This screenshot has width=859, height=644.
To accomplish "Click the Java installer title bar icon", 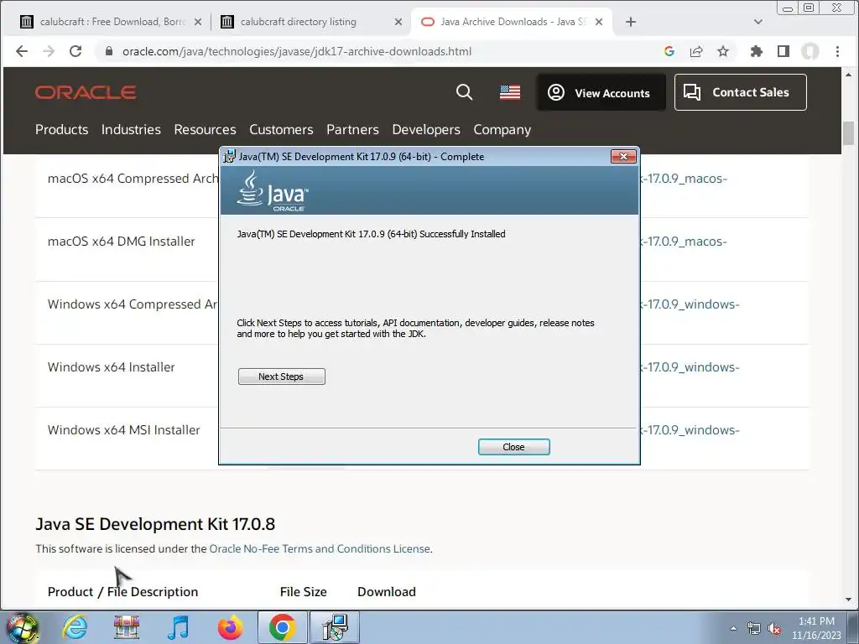I will (x=230, y=157).
